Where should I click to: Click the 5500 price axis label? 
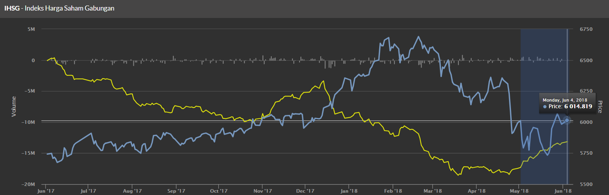click(586, 184)
